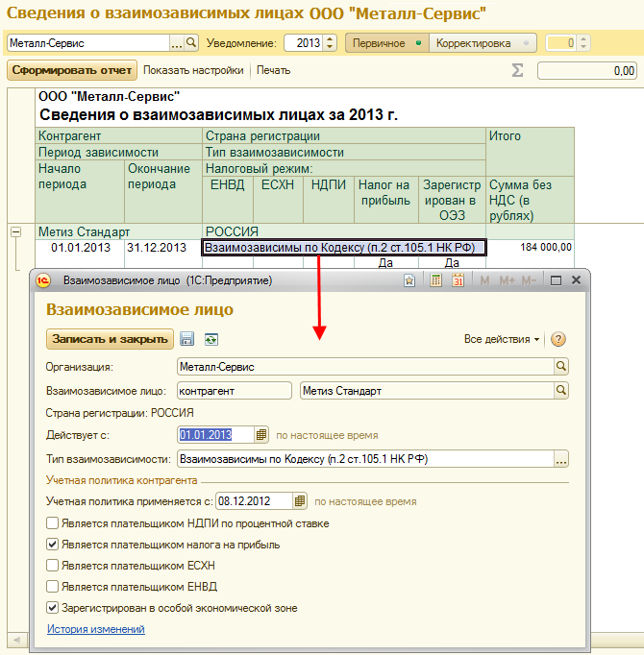This screenshot has height=655, width=644.
Task: Click the organization search magnifier icon in top bar
Action: [191, 42]
